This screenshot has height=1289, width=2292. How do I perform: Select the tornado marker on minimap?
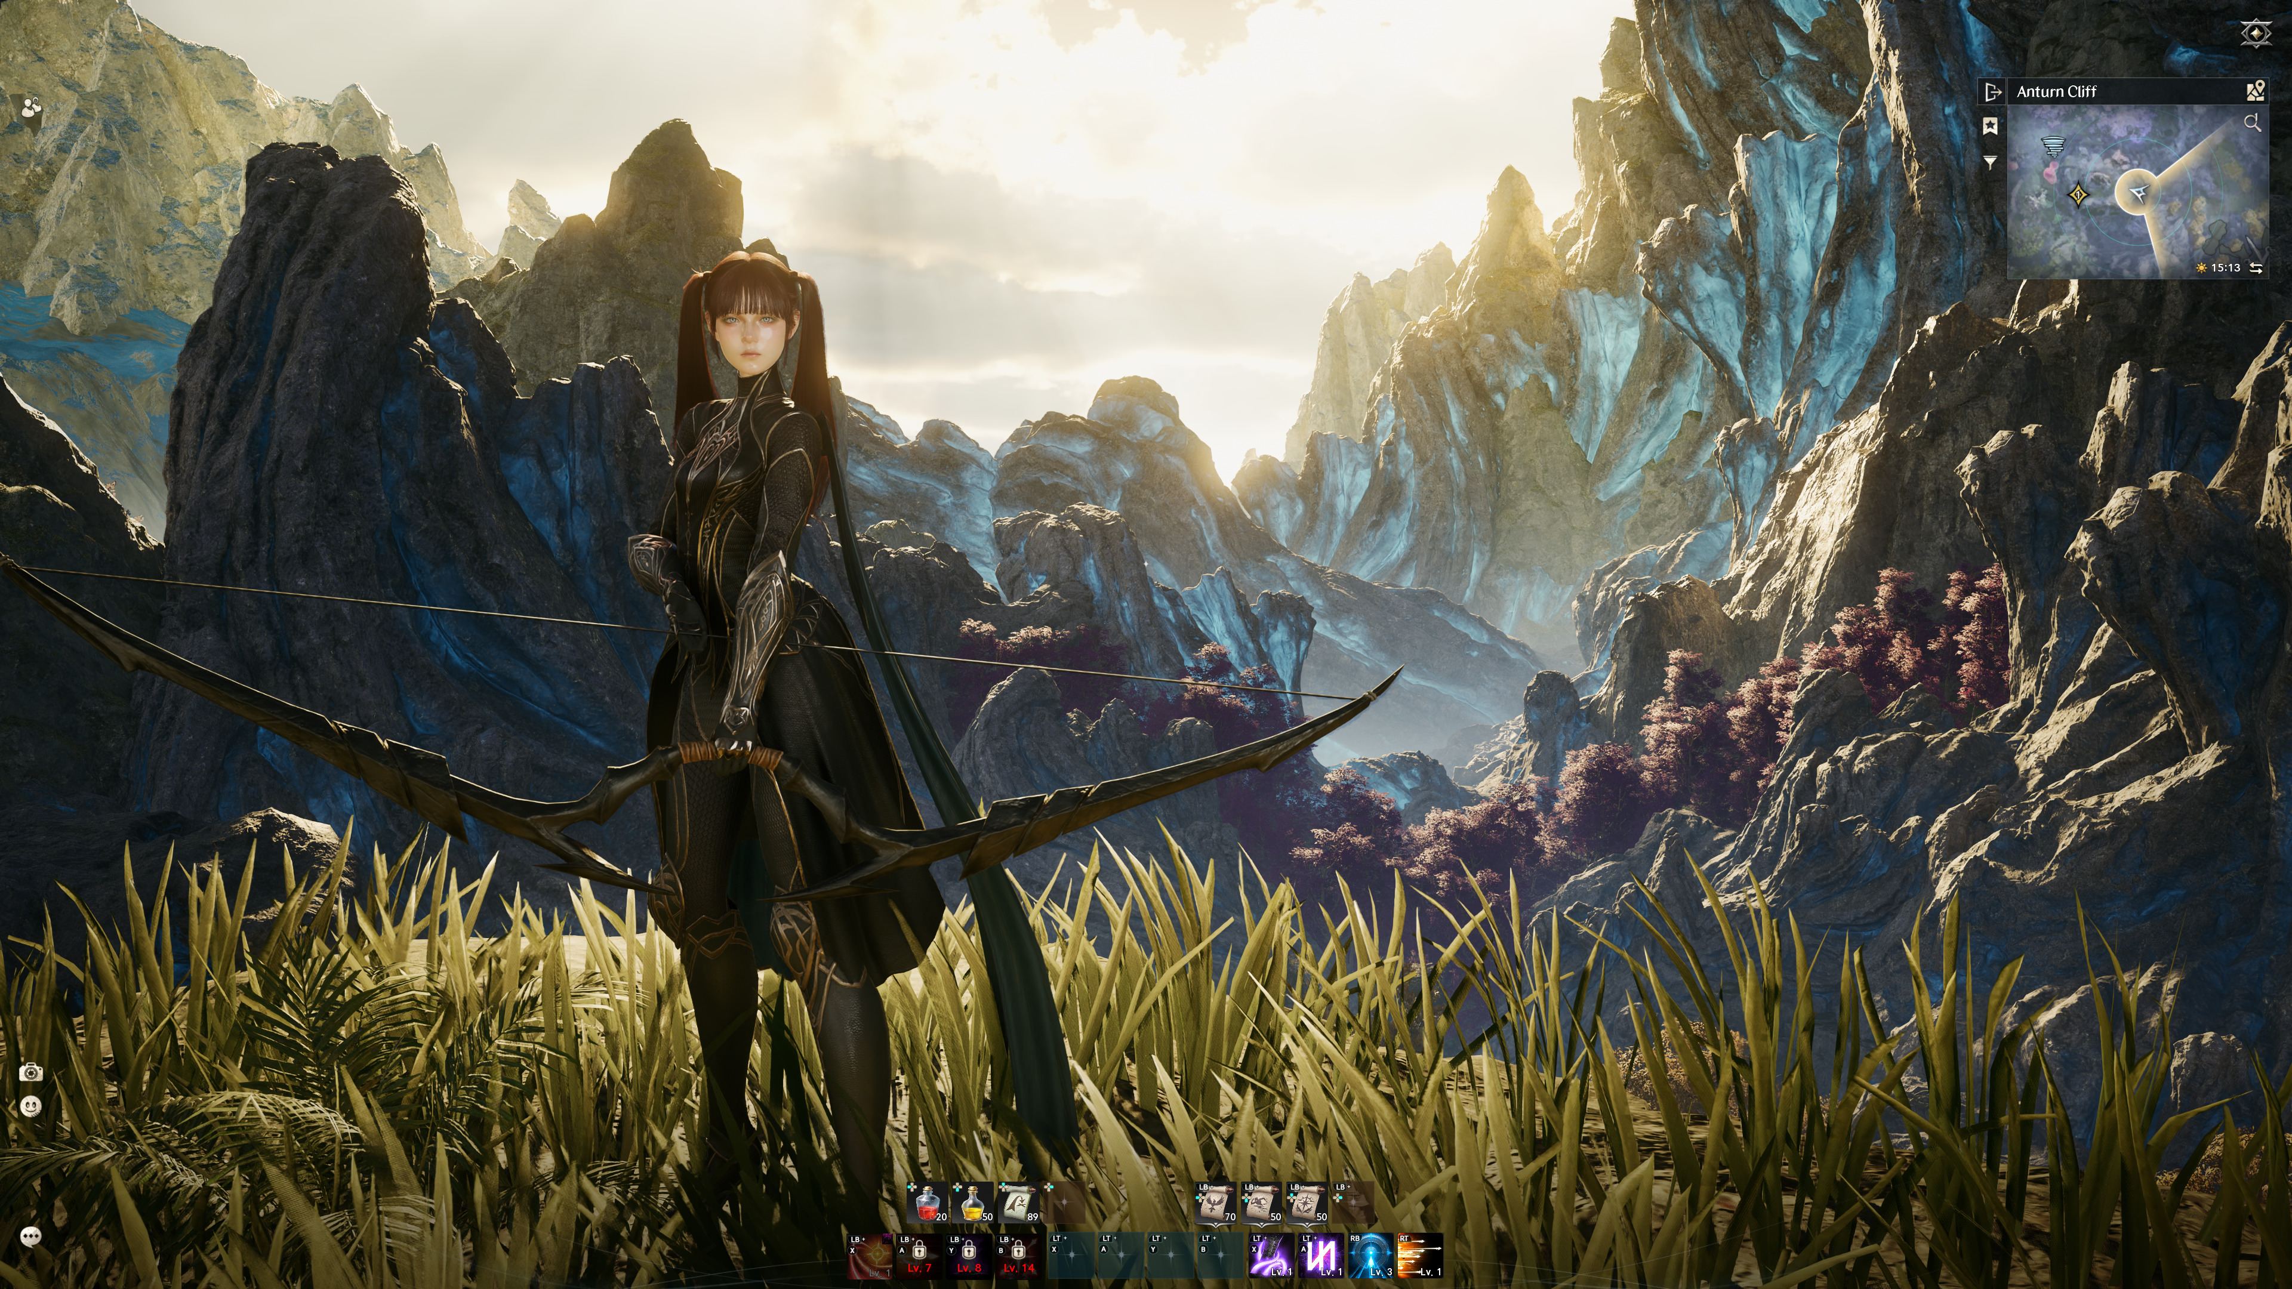pos(2053,146)
